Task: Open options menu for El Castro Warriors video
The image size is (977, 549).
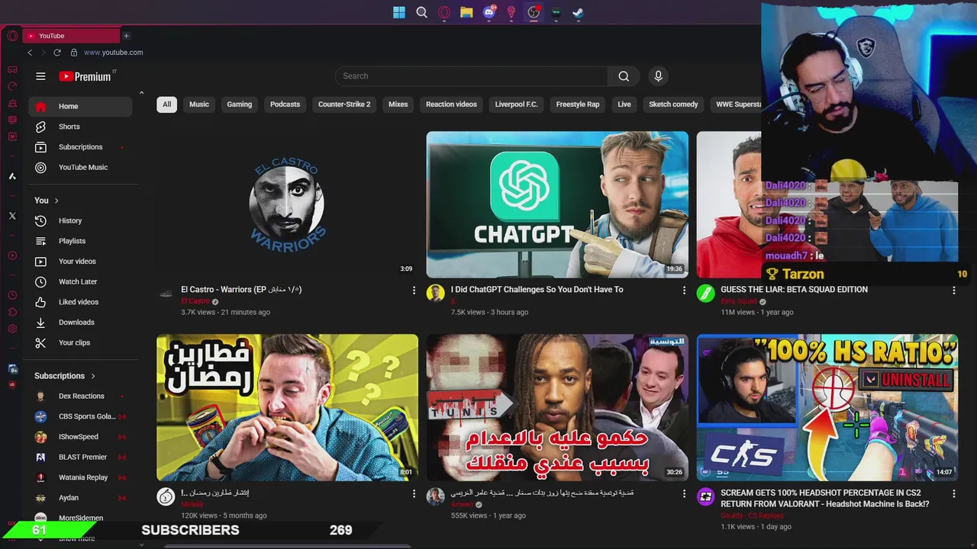Action: (x=414, y=291)
